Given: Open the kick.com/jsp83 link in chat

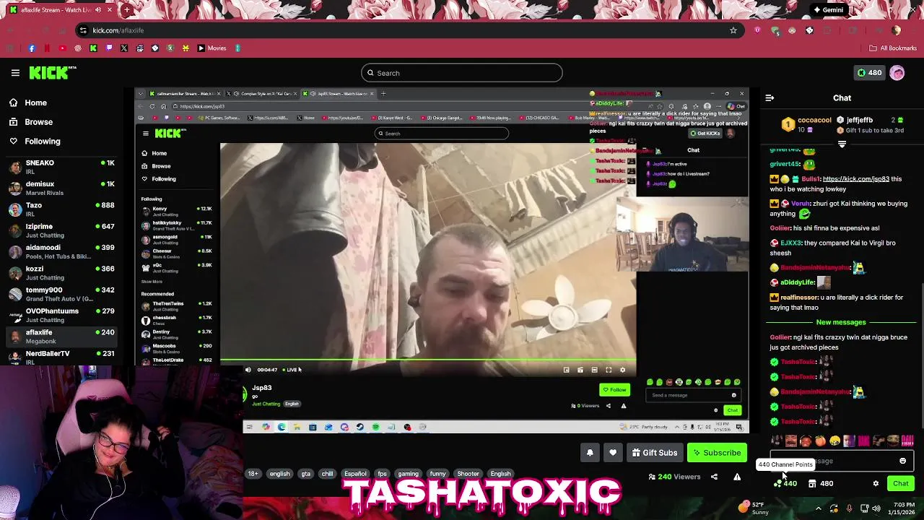Looking at the screenshot, I should pyautogui.click(x=855, y=179).
